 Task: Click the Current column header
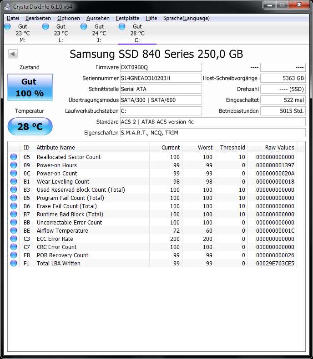point(166,147)
